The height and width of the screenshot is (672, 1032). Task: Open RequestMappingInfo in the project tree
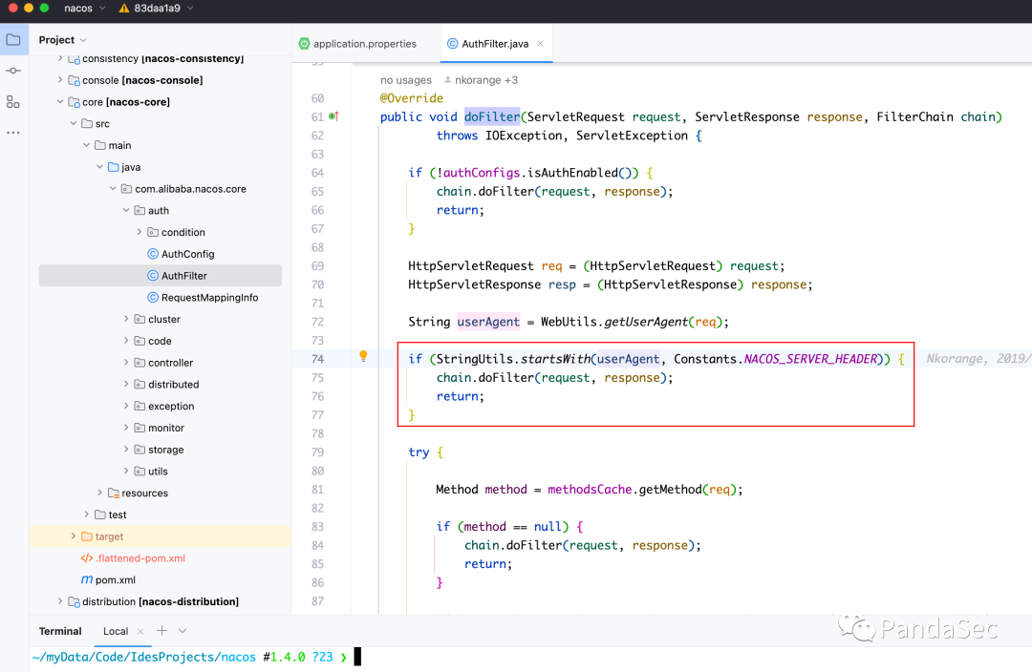(209, 297)
